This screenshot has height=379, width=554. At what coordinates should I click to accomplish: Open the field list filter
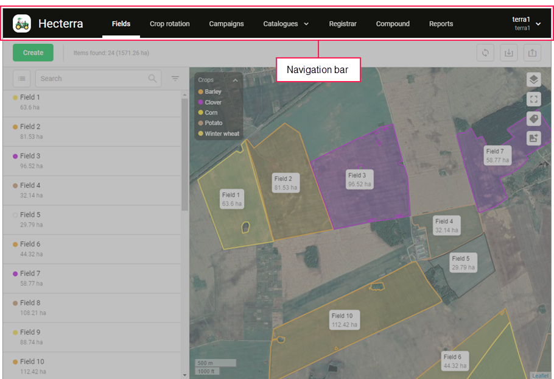pyautogui.click(x=175, y=79)
